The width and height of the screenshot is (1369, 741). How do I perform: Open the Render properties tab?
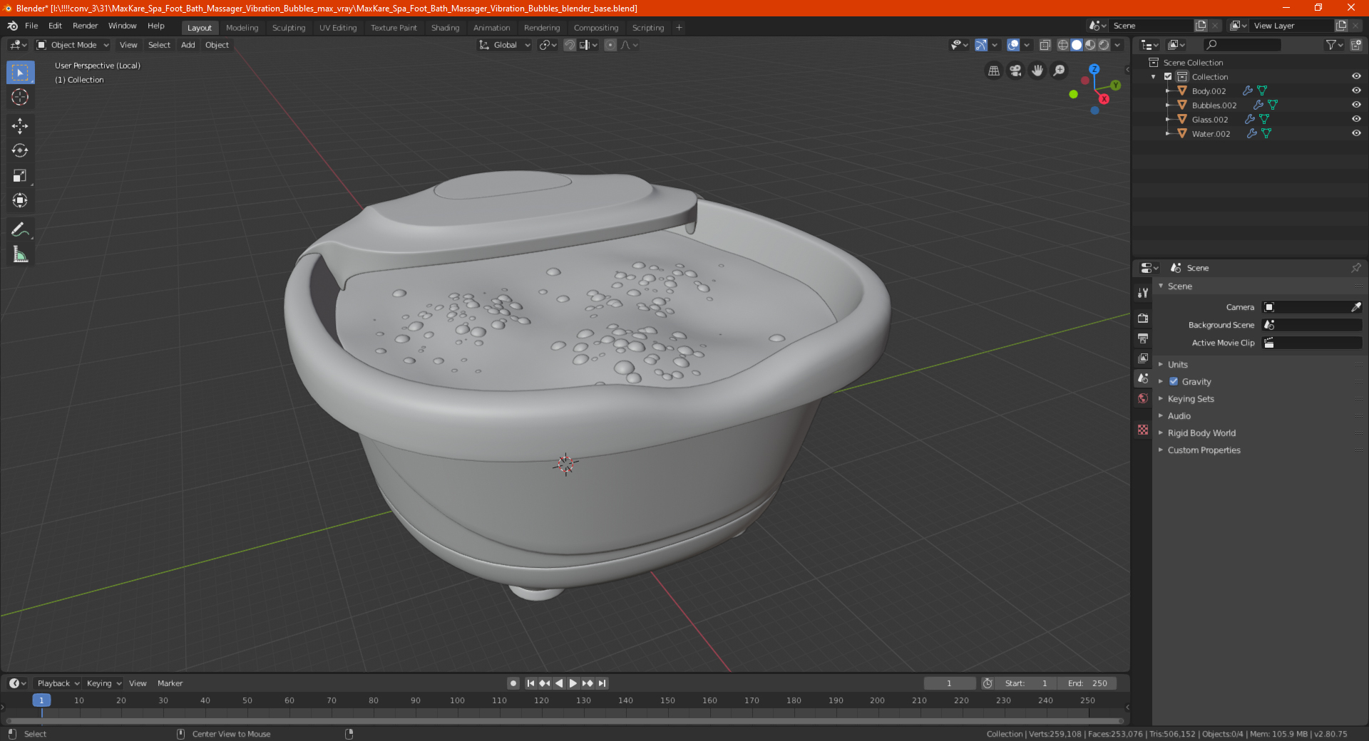click(1143, 318)
